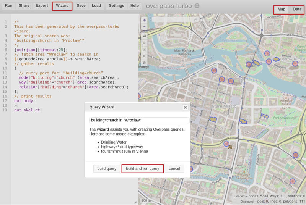The width and height of the screenshot is (306, 205).
Task: Click the 'tourism=museum in Vienna' example
Action: click(x=125, y=151)
